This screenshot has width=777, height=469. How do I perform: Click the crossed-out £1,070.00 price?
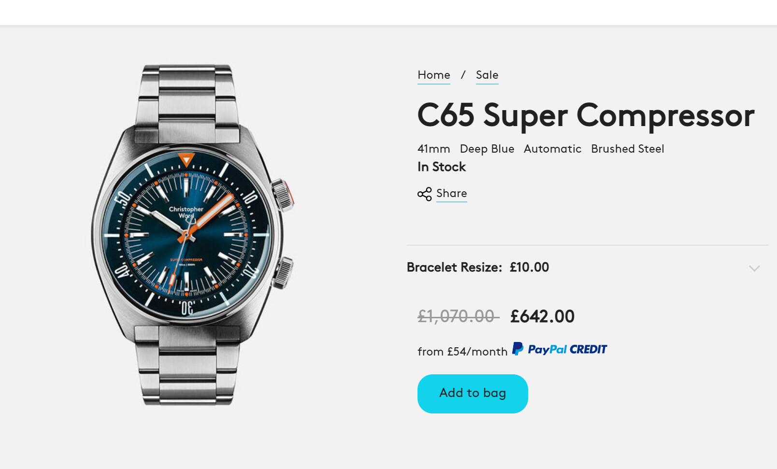[x=458, y=316]
